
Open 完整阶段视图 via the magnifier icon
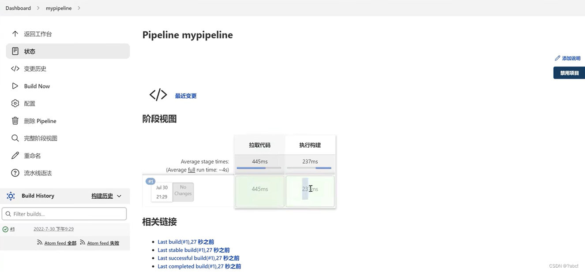point(14,138)
